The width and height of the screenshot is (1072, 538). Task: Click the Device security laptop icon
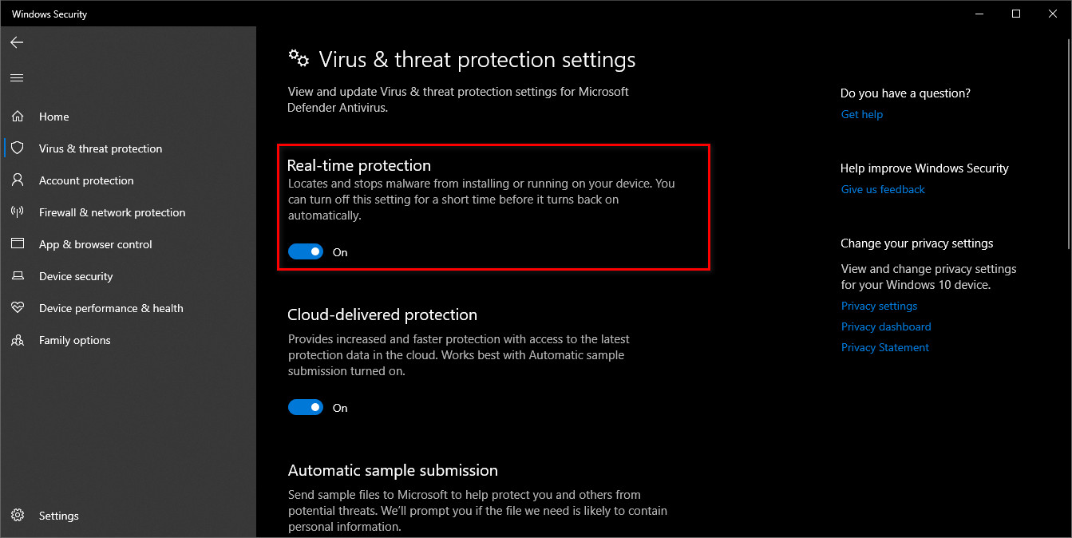pos(18,276)
